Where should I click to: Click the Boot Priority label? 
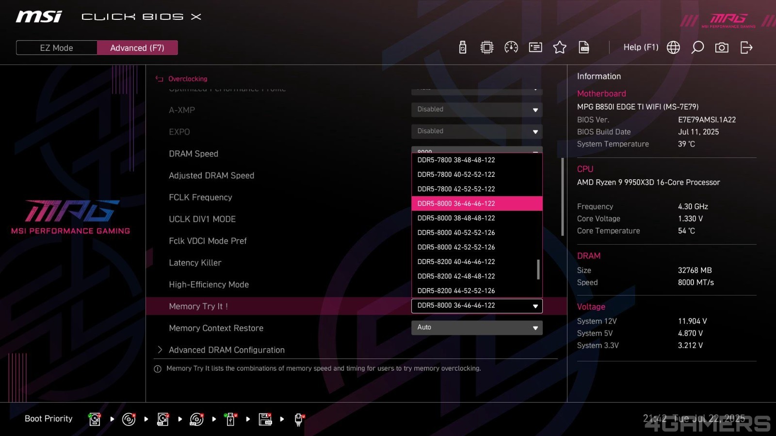(x=48, y=419)
